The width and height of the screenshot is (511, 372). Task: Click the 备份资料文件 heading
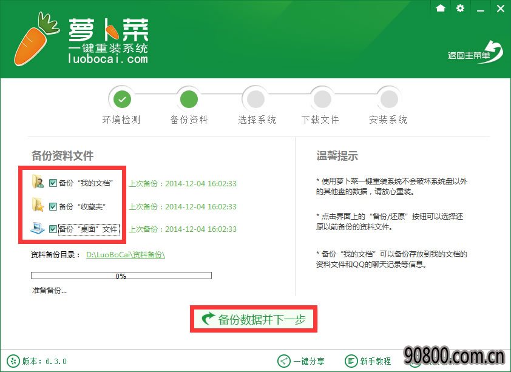[x=63, y=156]
